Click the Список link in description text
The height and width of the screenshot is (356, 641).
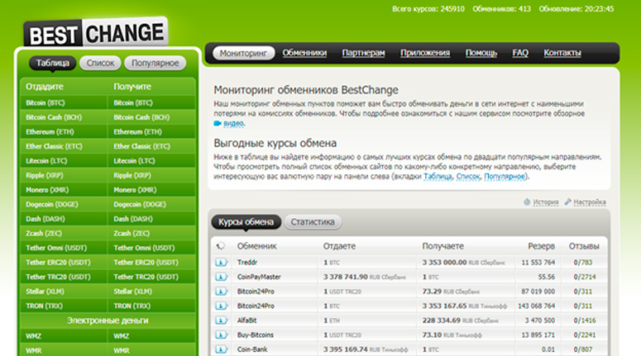click(x=468, y=177)
